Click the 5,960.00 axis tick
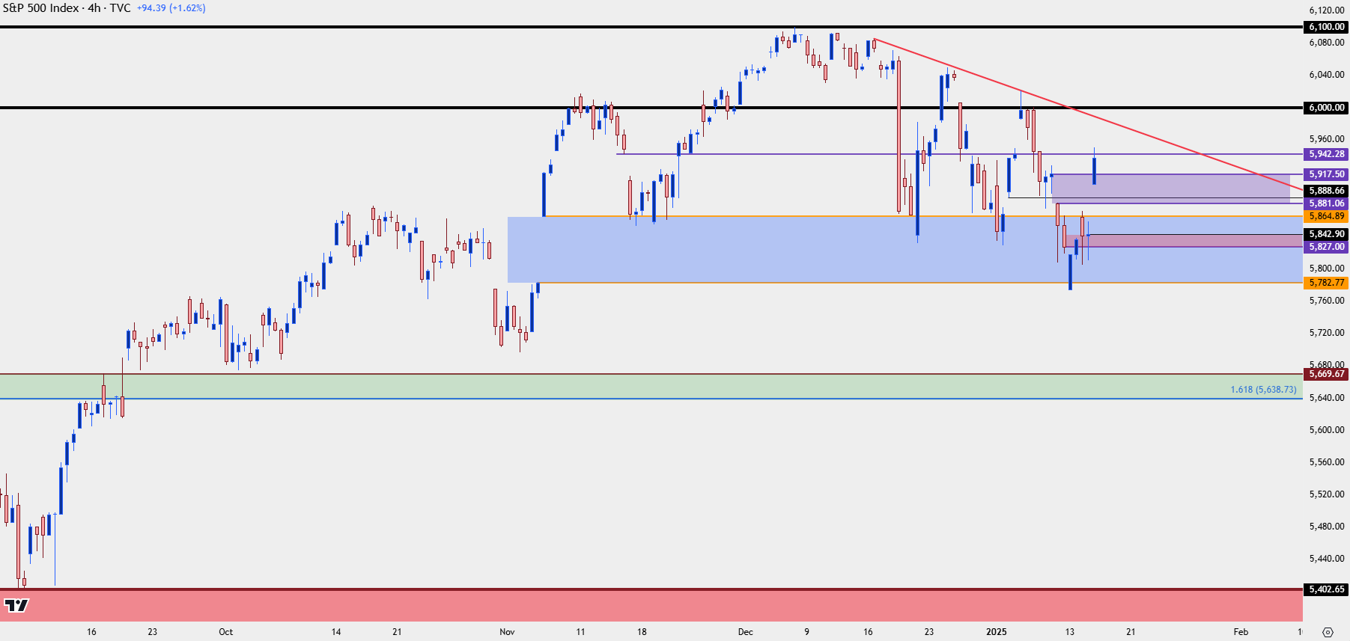This screenshot has width=1350, height=641. coord(1327,139)
